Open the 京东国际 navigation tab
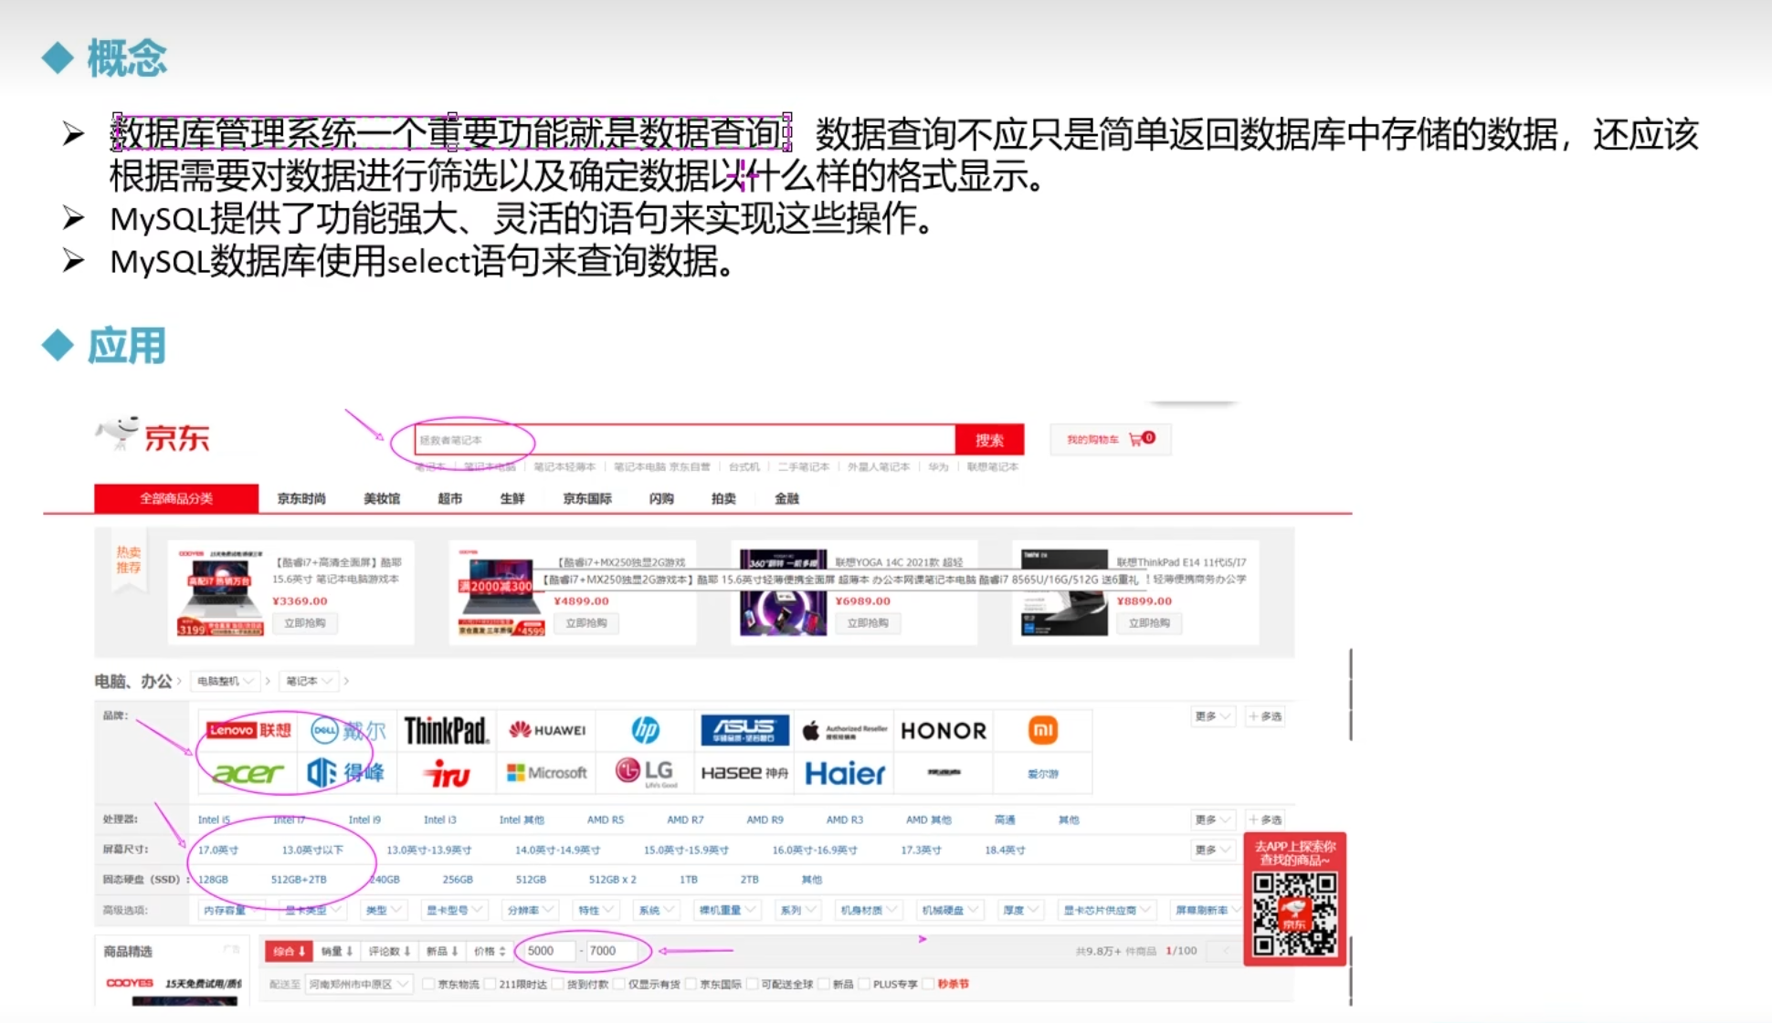The width and height of the screenshot is (1772, 1023). pyautogui.click(x=586, y=498)
